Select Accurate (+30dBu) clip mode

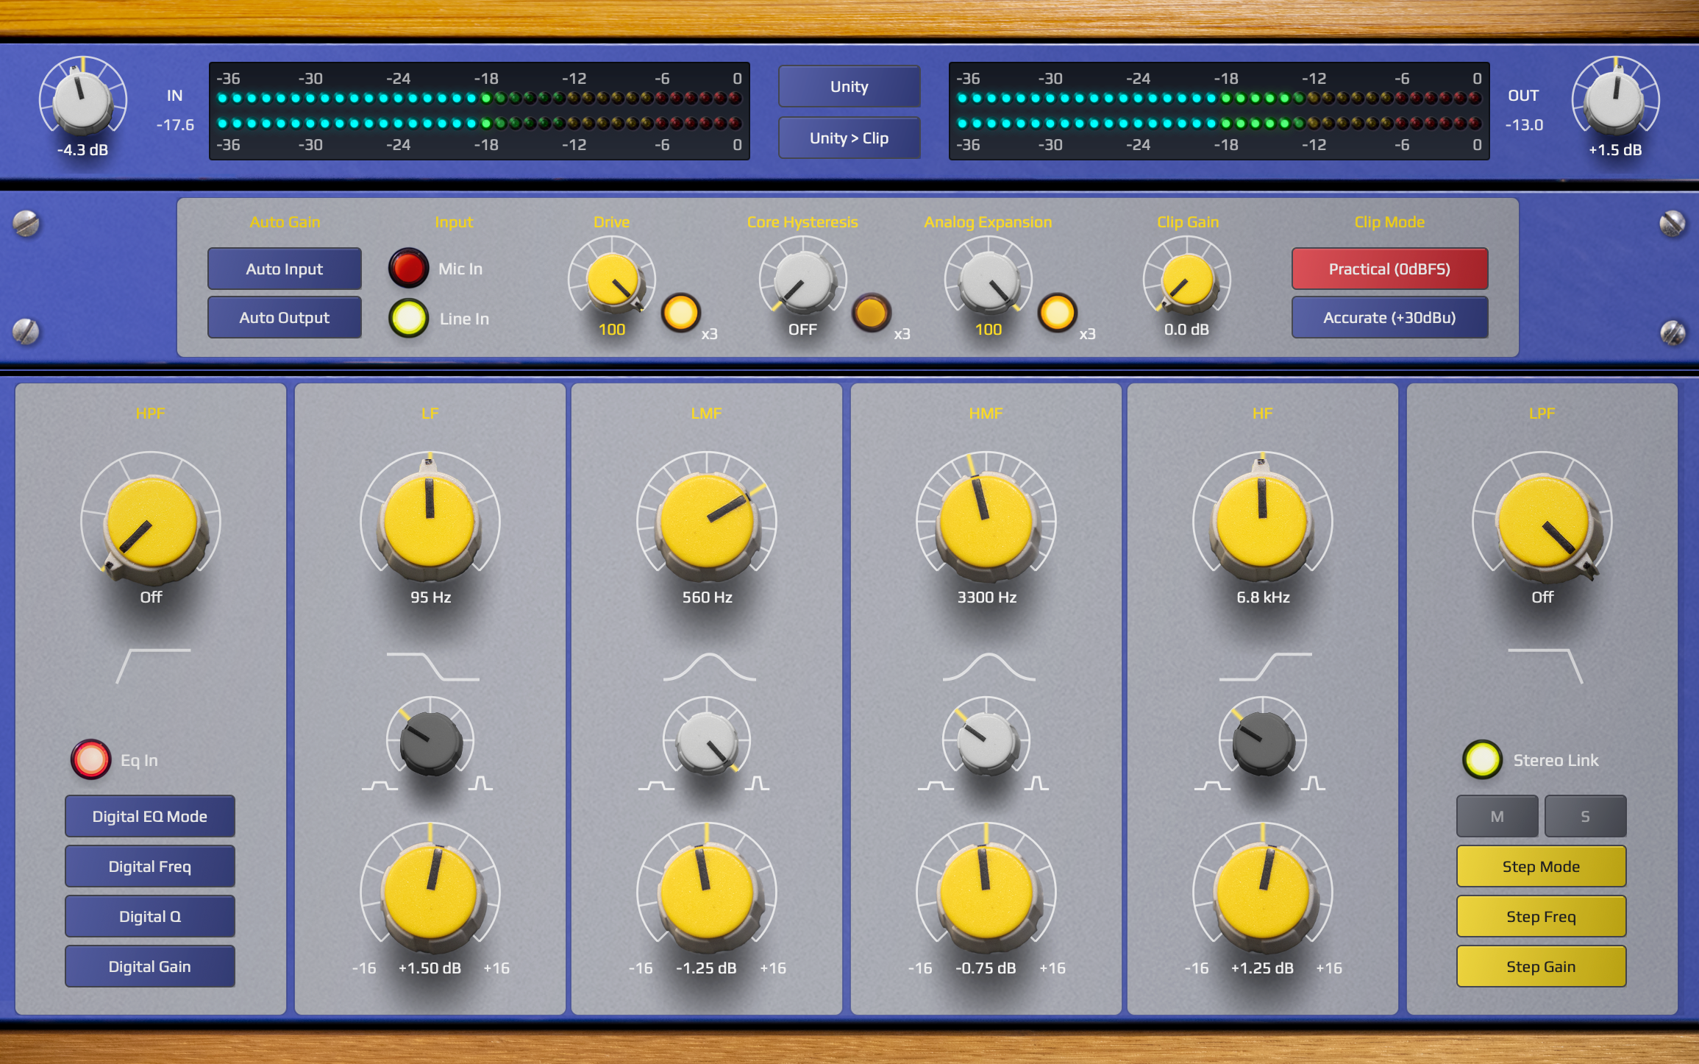coord(1389,317)
